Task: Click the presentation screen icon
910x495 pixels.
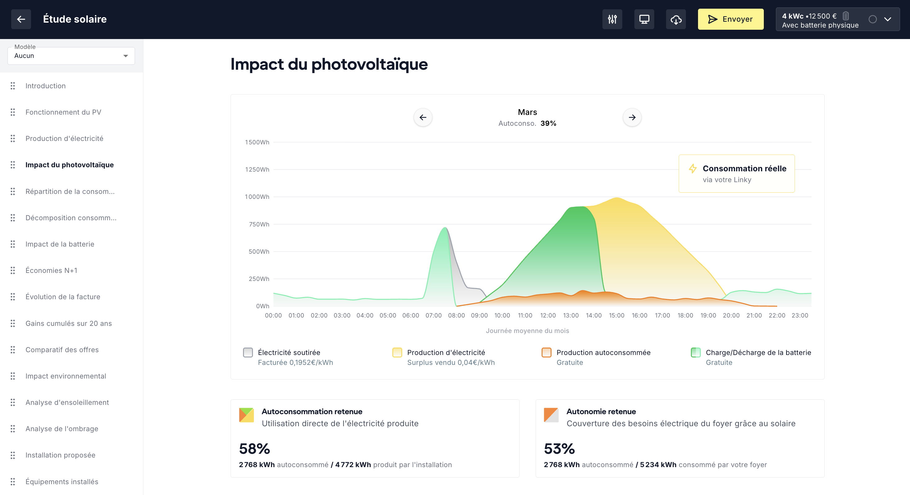Action: point(644,19)
